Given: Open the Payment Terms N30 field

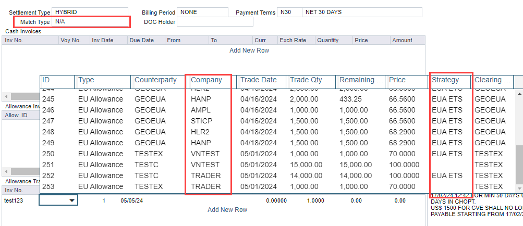Looking at the screenshot, I should (288, 12).
